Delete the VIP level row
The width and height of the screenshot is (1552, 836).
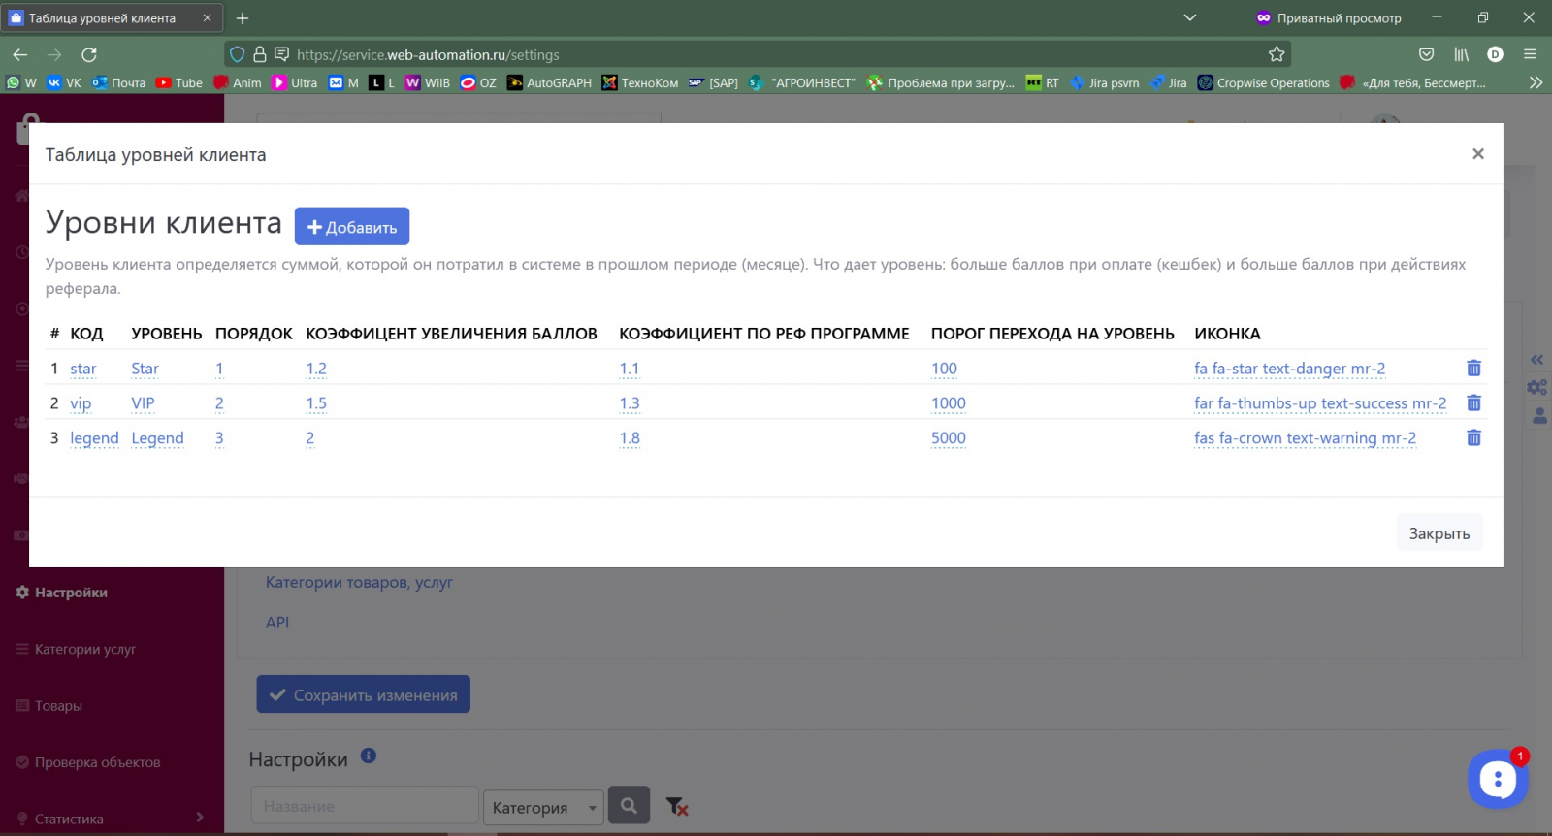(x=1473, y=403)
